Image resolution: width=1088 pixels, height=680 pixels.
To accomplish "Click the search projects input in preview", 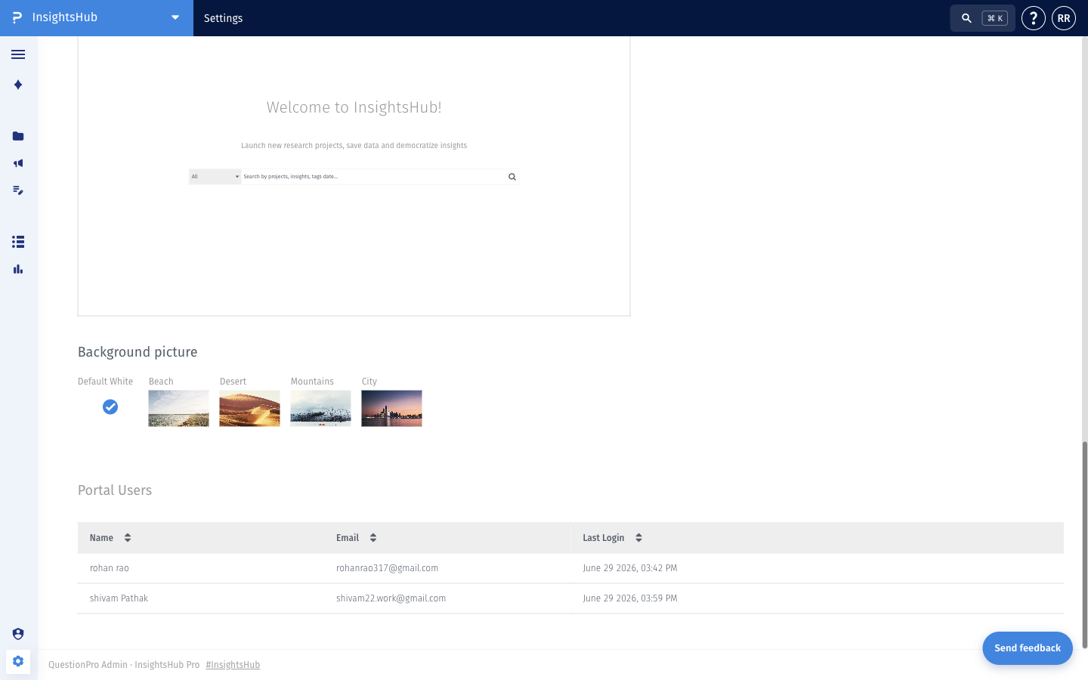I will [373, 177].
